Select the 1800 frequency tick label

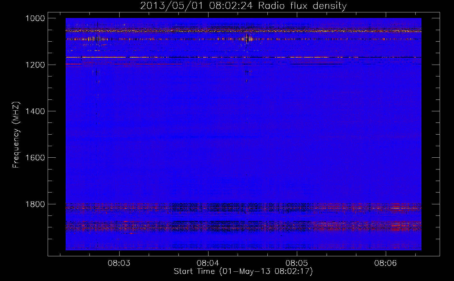(35, 204)
